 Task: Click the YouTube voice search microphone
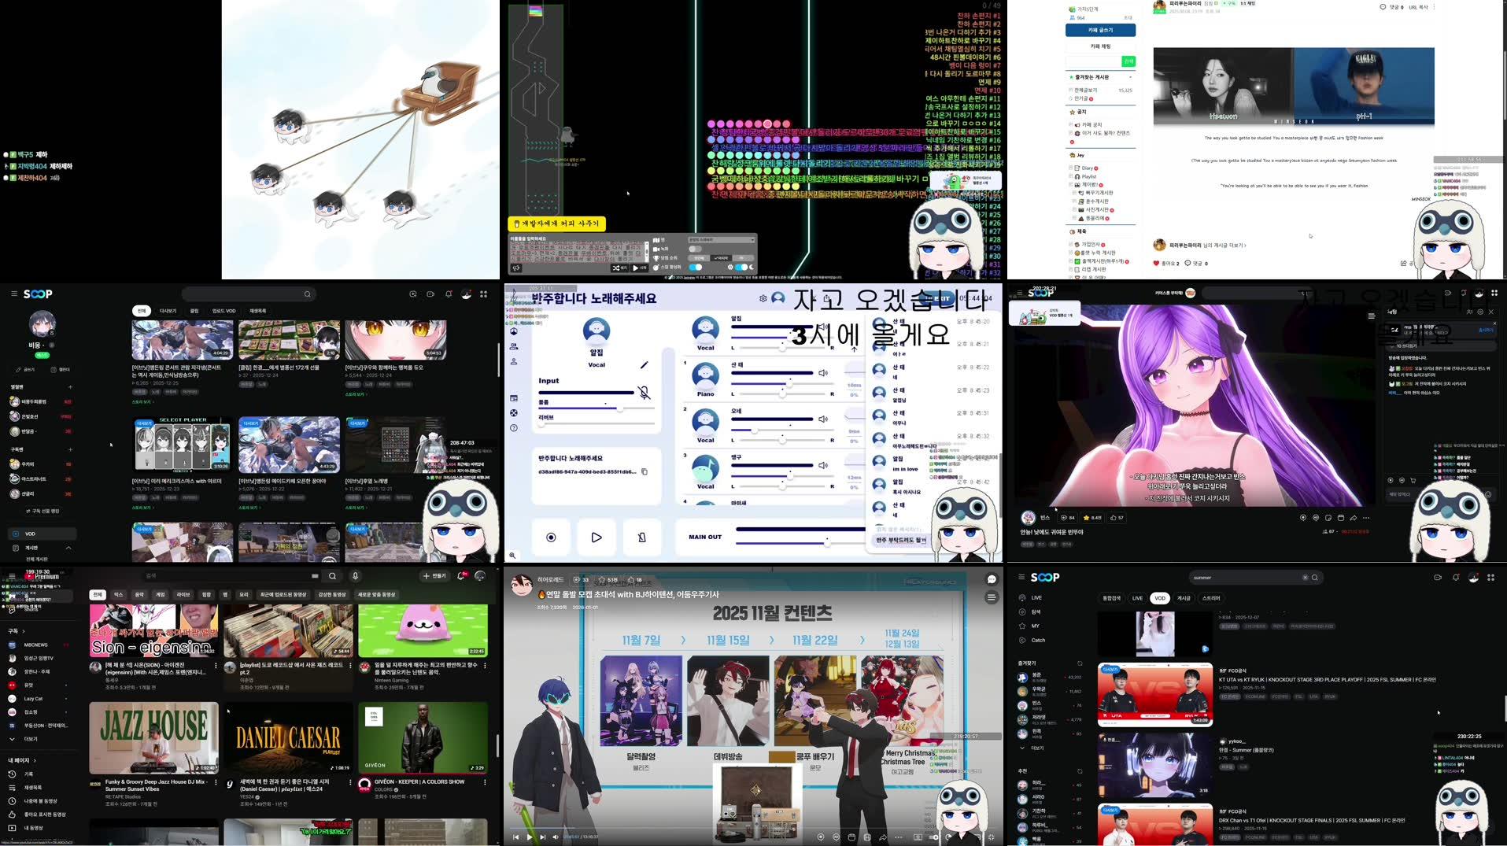(x=356, y=576)
